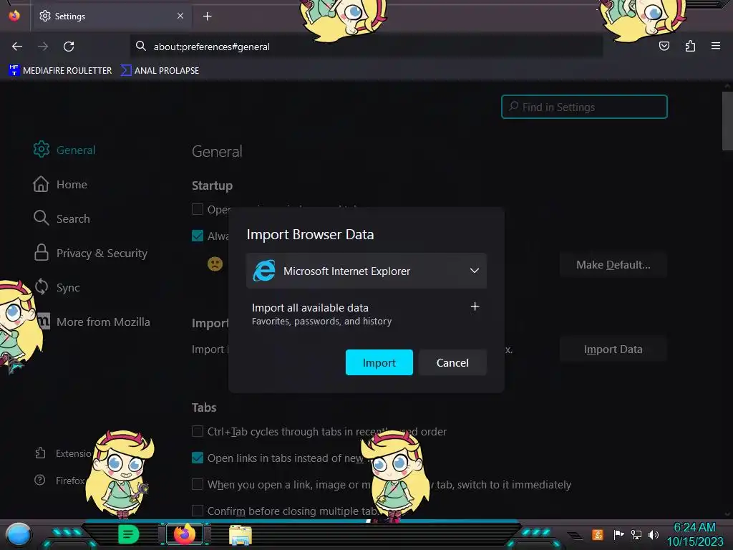
Task: Open the Firefox hamburger menu
Action: 716,46
